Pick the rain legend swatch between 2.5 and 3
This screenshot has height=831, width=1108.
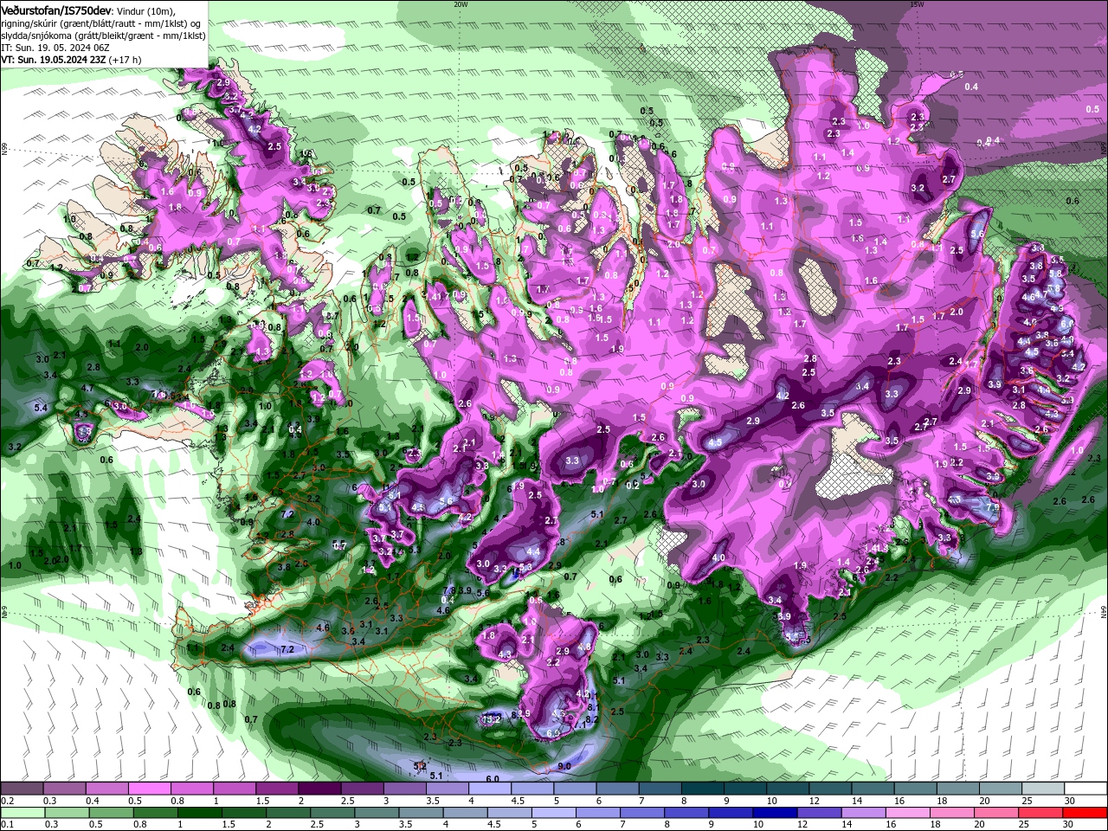point(332,813)
